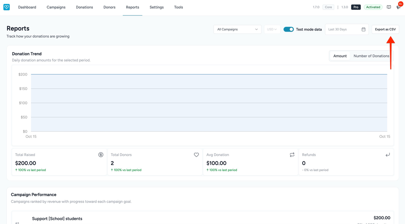Open the Last 30 Days date picker
Screen dimensions: 405x224
(x=346, y=29)
